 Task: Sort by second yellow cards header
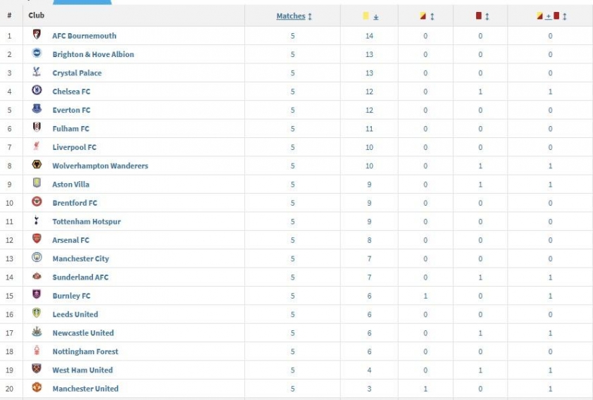click(x=425, y=16)
